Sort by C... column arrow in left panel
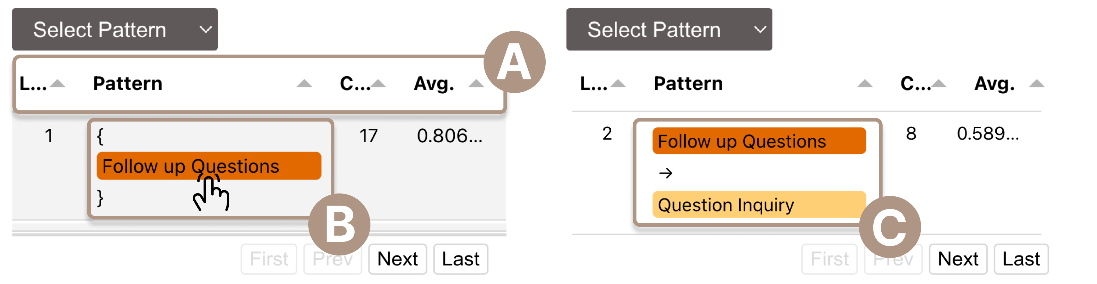 [x=378, y=84]
